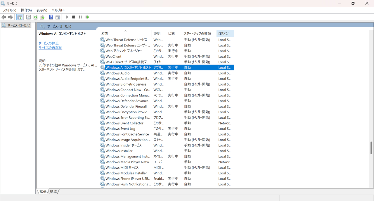
Task: Select the gear icon beside Windows MIDI サービス
Action: click(x=103, y=167)
